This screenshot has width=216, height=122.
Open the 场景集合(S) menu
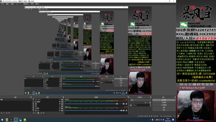point(26,4)
